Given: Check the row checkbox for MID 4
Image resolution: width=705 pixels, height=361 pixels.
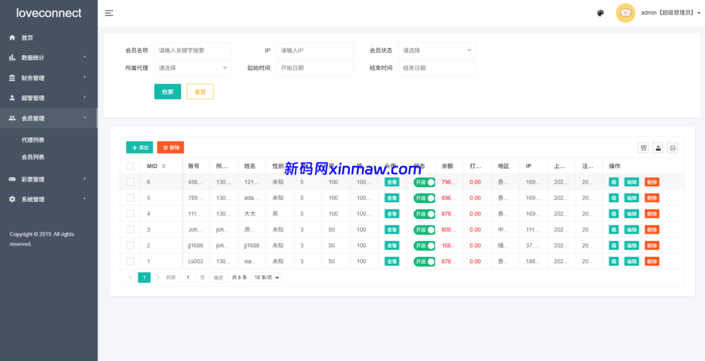Looking at the screenshot, I should pyautogui.click(x=130, y=214).
